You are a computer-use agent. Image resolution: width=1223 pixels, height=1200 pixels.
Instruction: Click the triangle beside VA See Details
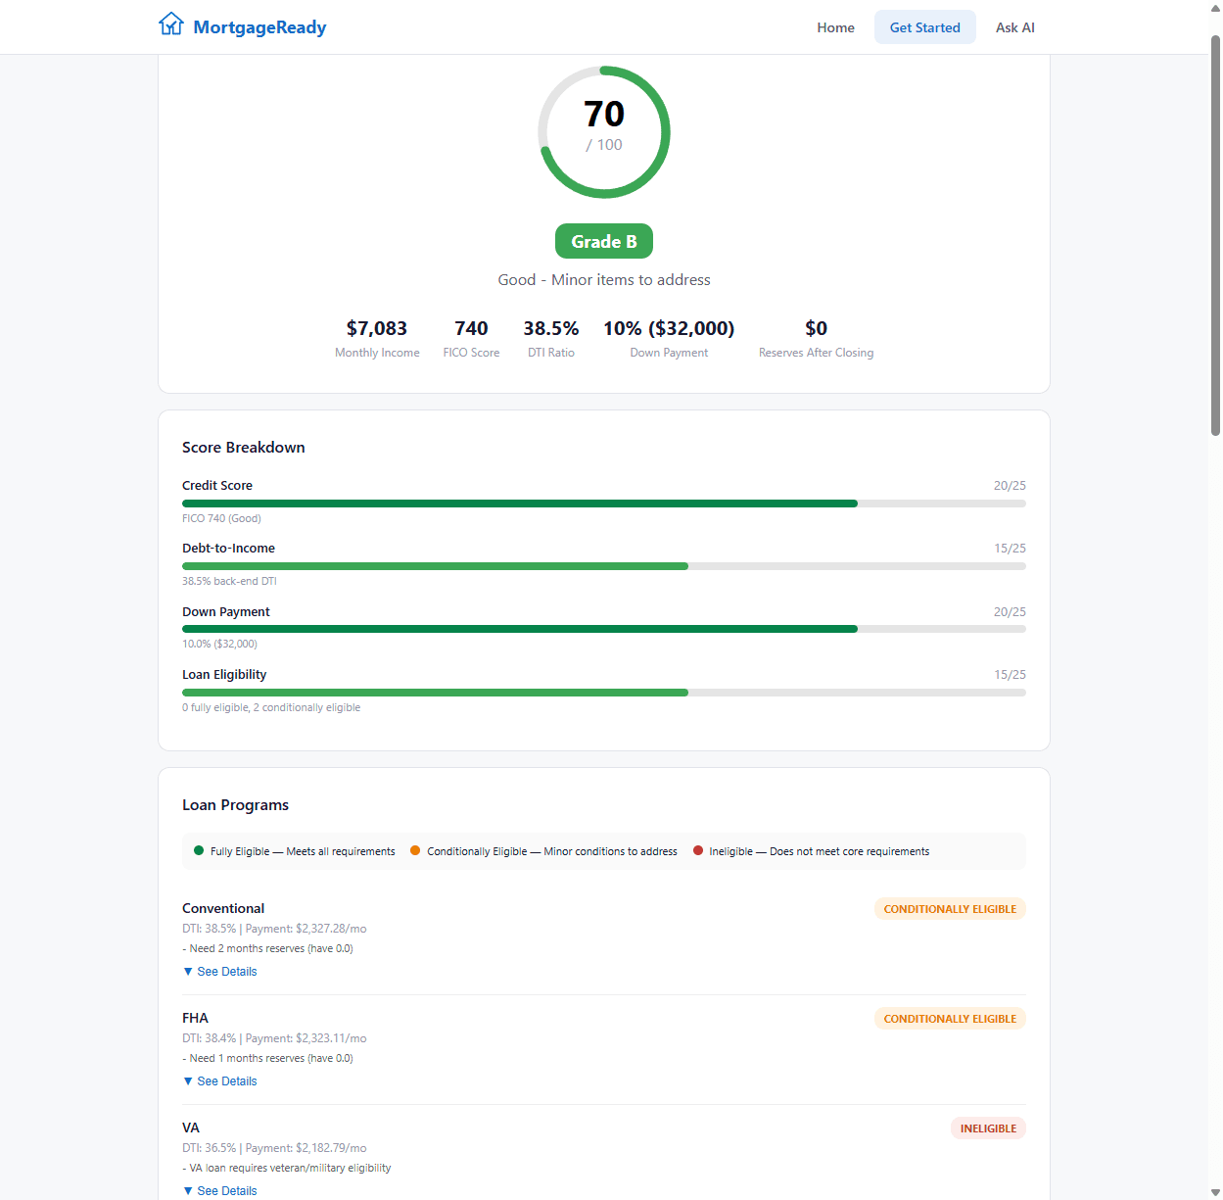[188, 1190]
